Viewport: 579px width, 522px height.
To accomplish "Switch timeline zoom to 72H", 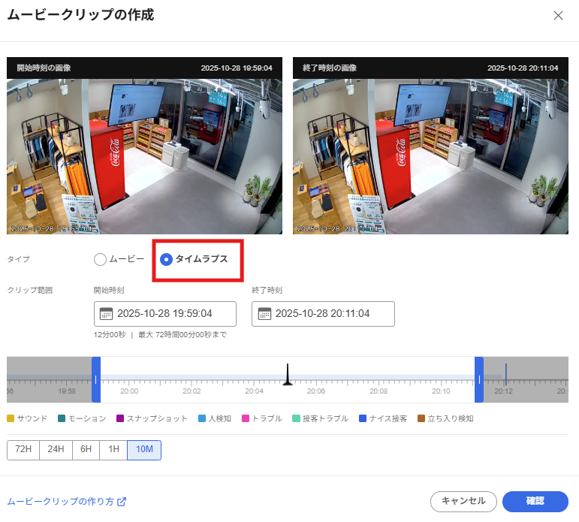I will pyautogui.click(x=23, y=450).
